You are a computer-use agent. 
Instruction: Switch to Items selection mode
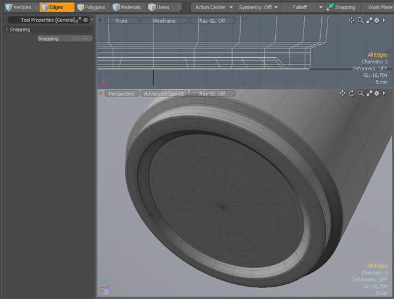tap(164, 7)
